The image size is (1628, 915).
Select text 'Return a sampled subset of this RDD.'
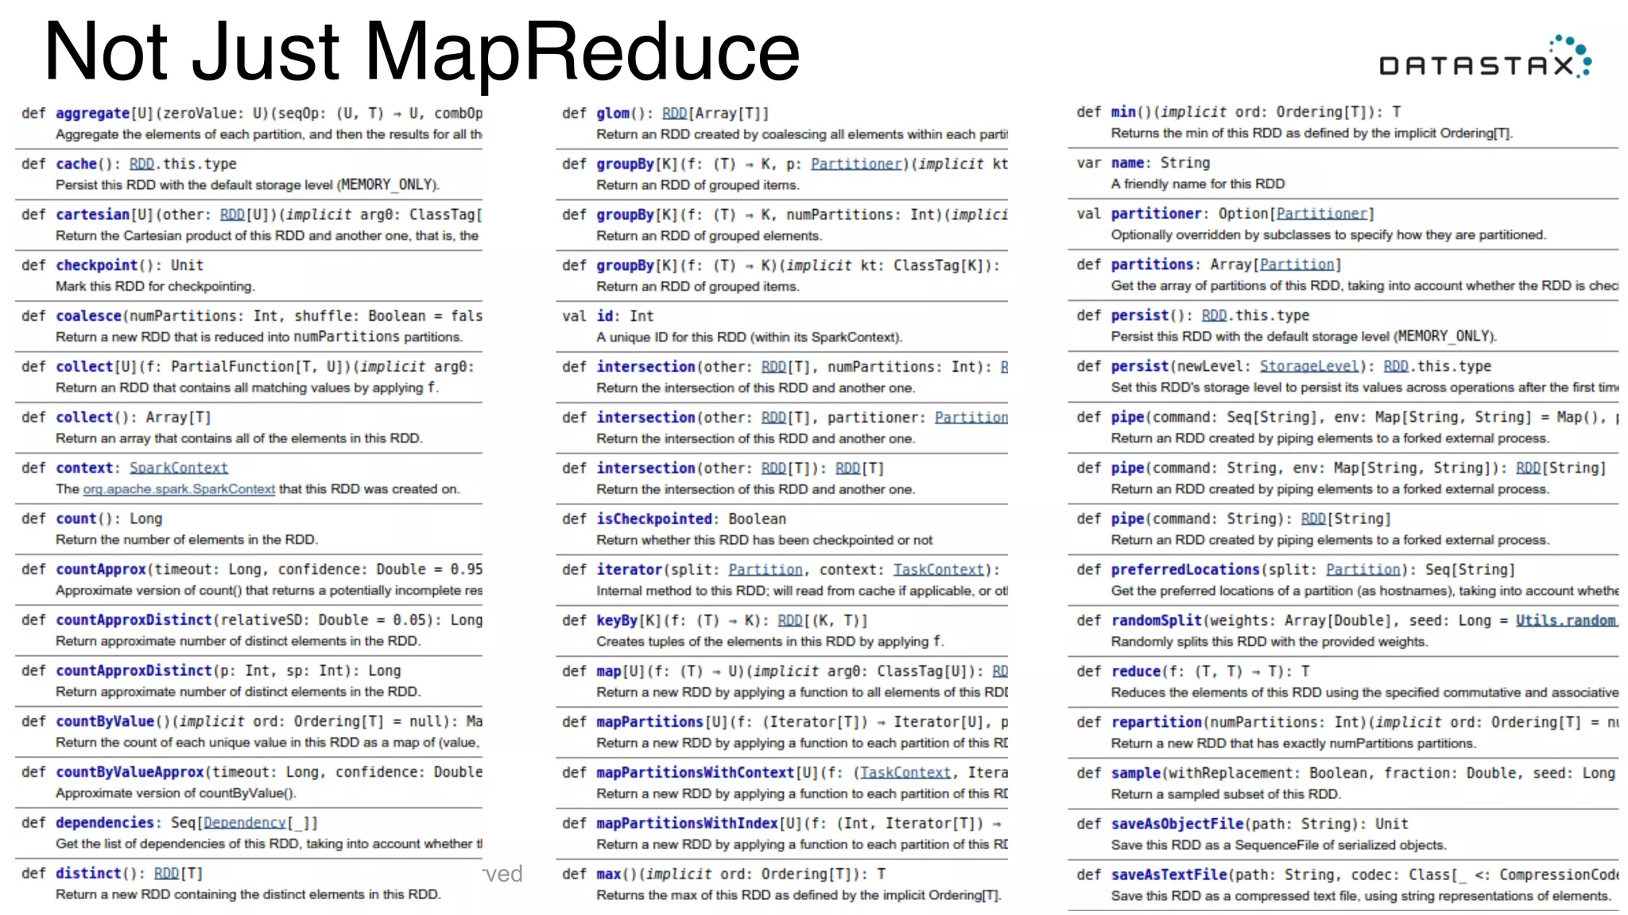1225,793
